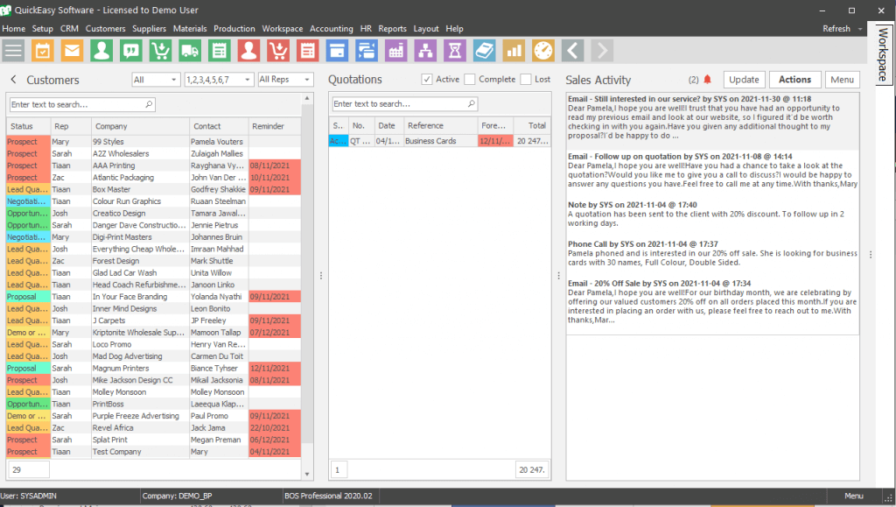Open the green invoice document icon
896x507 pixels.
[x=220, y=51]
